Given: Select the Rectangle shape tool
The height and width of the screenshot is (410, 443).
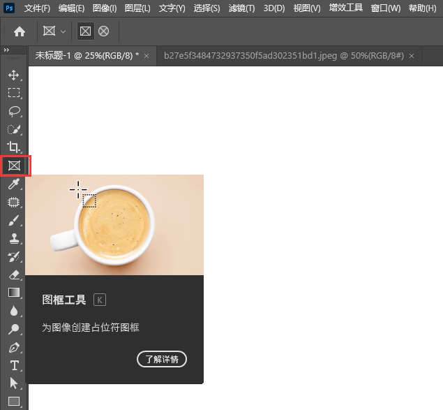Looking at the screenshot, I should 13,401.
